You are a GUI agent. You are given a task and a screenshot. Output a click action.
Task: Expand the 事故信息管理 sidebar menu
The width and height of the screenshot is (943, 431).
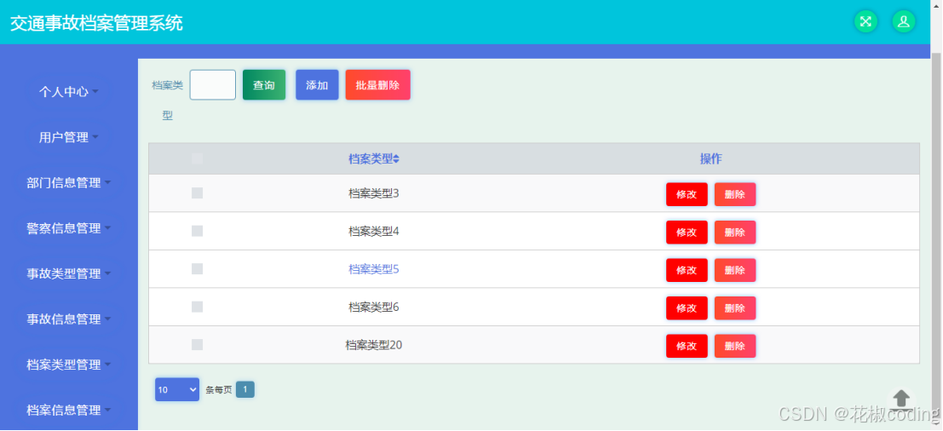click(68, 319)
